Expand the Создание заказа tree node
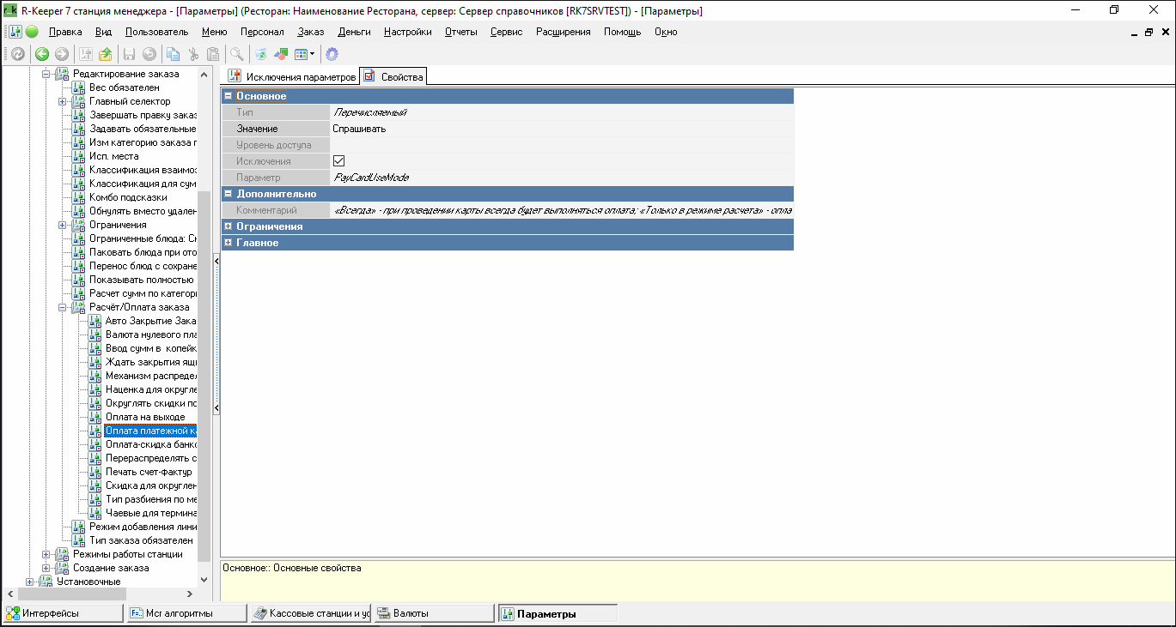Viewport: 1176px width, 627px height. click(46, 568)
